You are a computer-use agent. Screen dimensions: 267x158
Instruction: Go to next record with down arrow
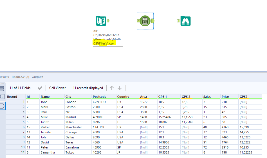coord(120,88)
